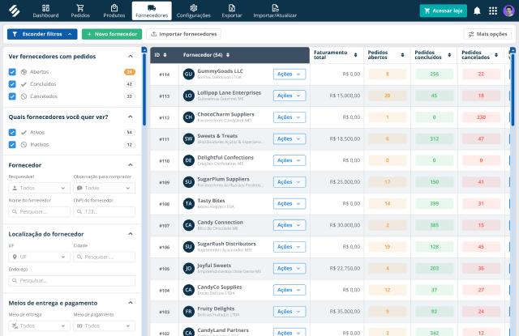This screenshot has width=519, height=336.
Task: Open Observação para comprador dropdown
Action: pyautogui.click(x=104, y=188)
